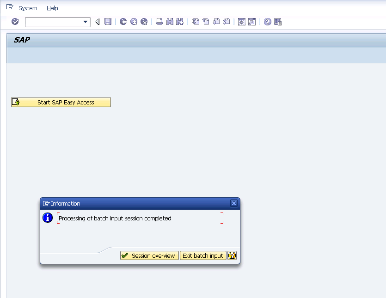Click the Back navigation arrow icon

pos(123,22)
